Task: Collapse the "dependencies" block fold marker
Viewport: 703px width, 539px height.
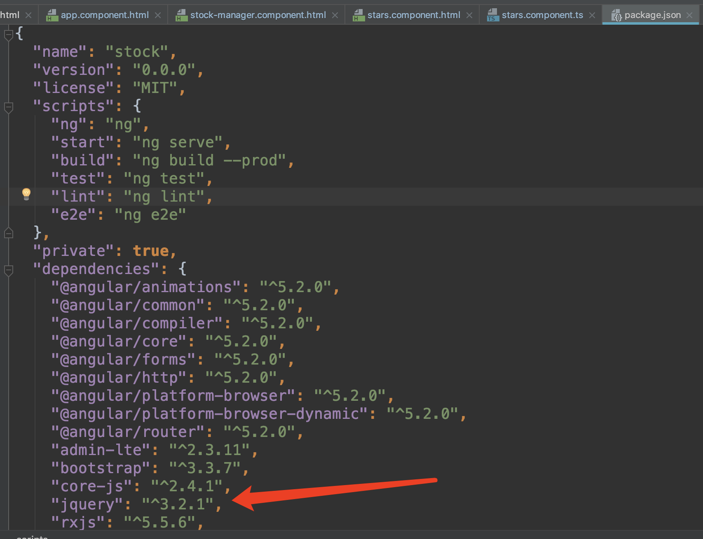Action: click(8, 270)
